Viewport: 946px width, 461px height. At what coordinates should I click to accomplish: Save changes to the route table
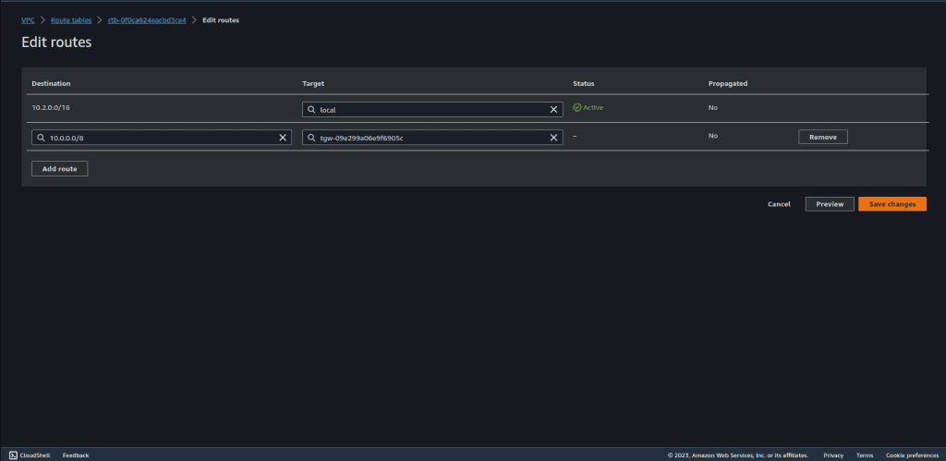click(891, 203)
